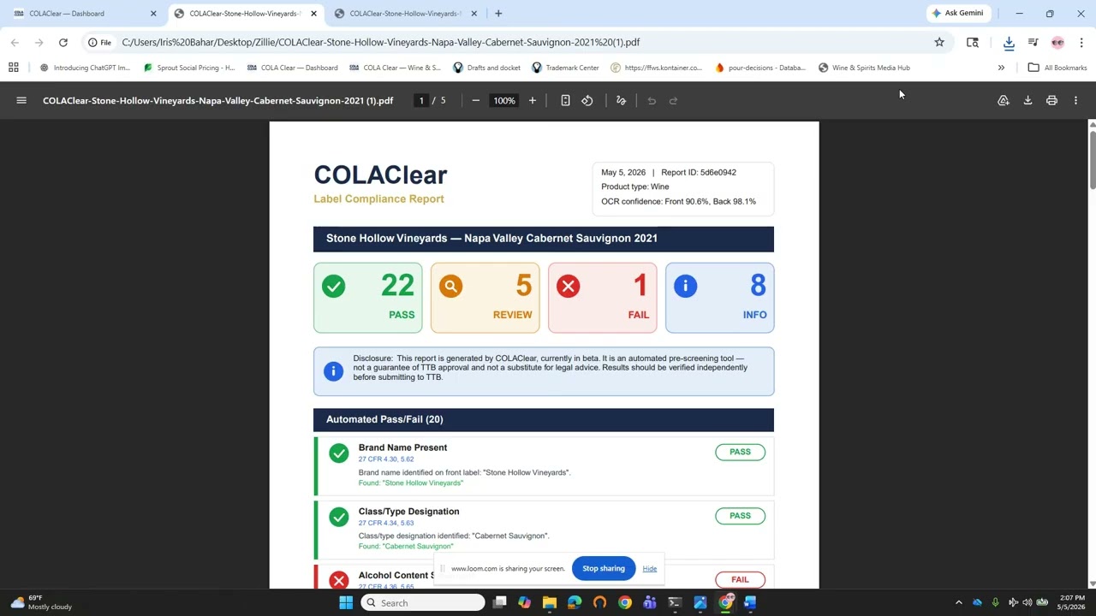The image size is (1096, 616).
Task: Print the PDF document
Action: coord(1051,101)
